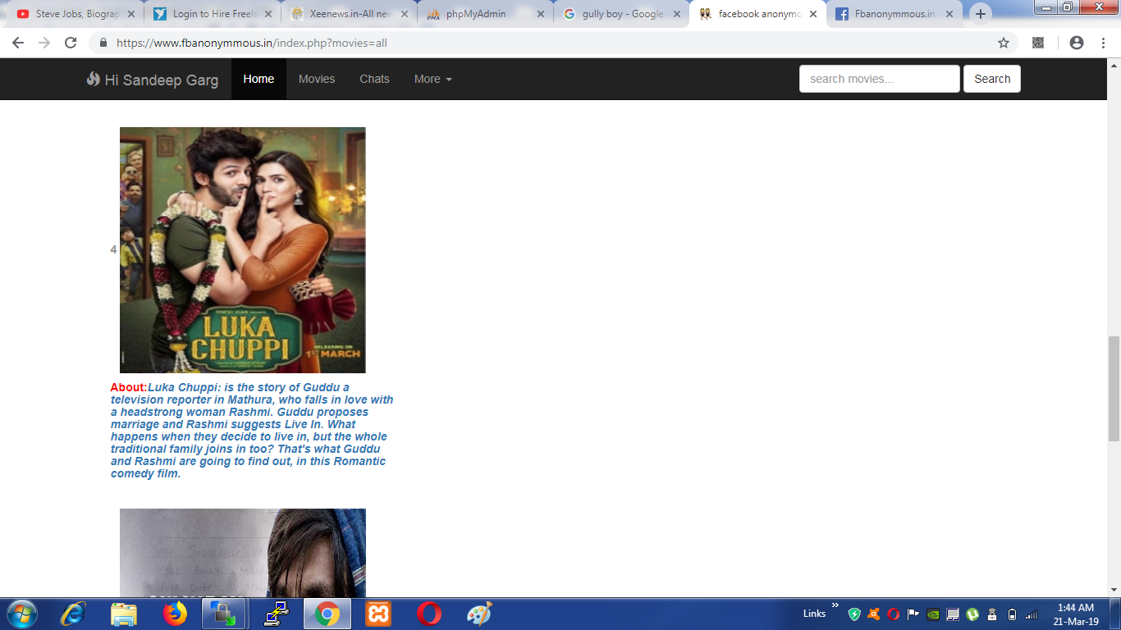Image resolution: width=1121 pixels, height=630 pixels.
Task: Open Paint from the taskbar
Action: point(479,614)
